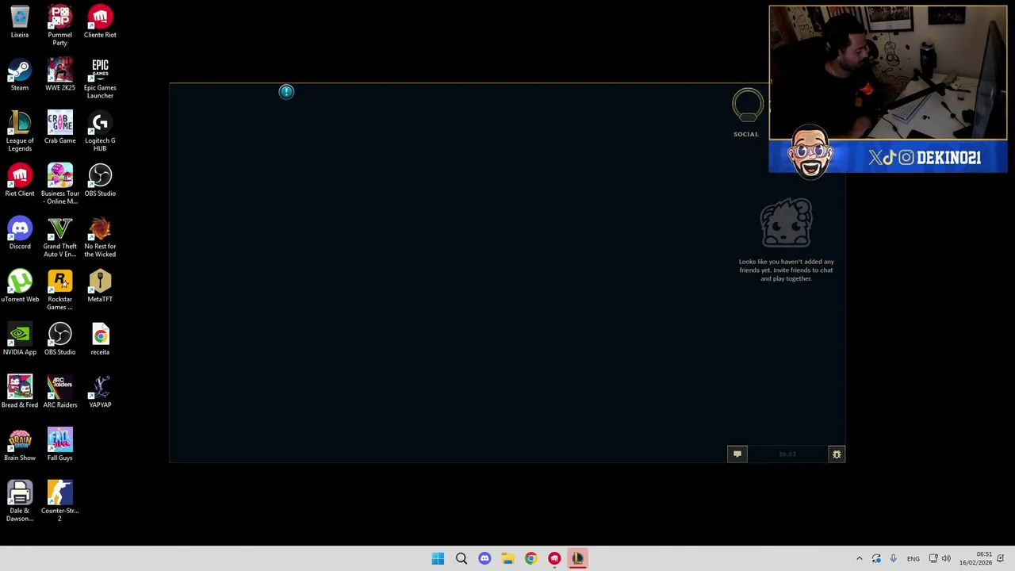The width and height of the screenshot is (1015, 571).
Task: Open Google Chrome from the taskbar
Action: [530, 558]
